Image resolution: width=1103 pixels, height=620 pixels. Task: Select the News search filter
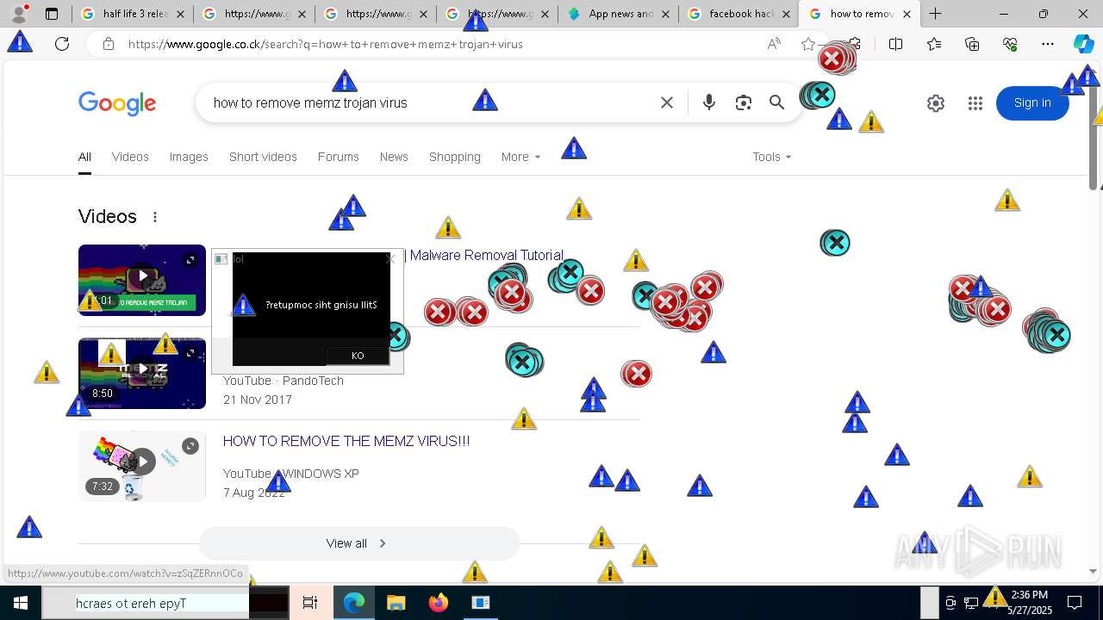(x=394, y=157)
